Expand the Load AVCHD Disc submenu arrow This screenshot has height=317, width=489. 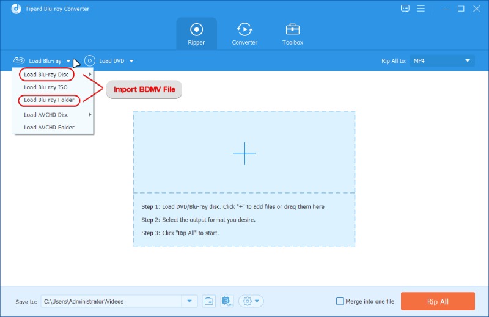(89, 115)
